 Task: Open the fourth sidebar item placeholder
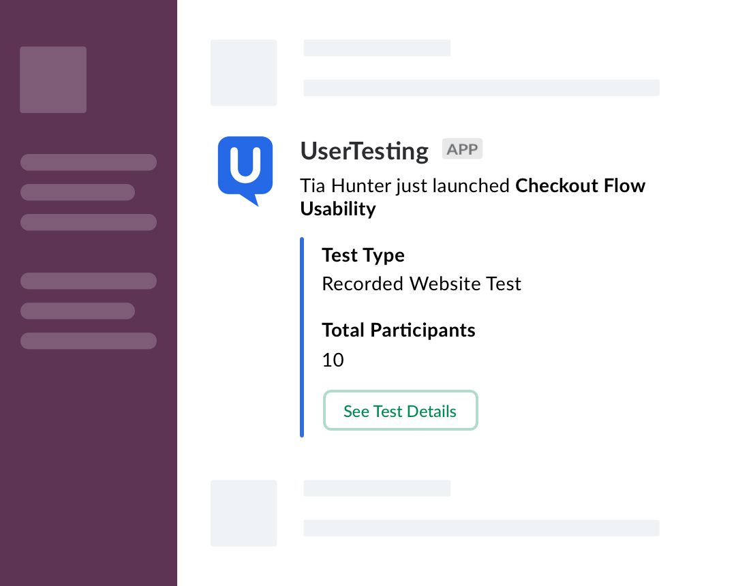88,281
